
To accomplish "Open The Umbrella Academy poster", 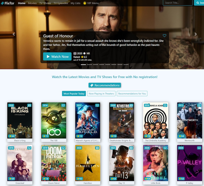I will (x=156, y=120).
